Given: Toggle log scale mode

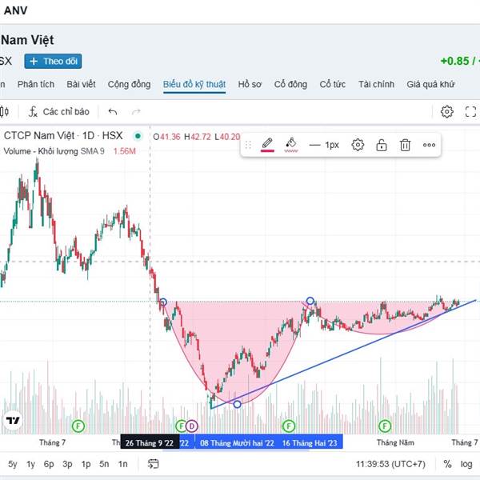Looking at the screenshot, I should coord(466,464).
